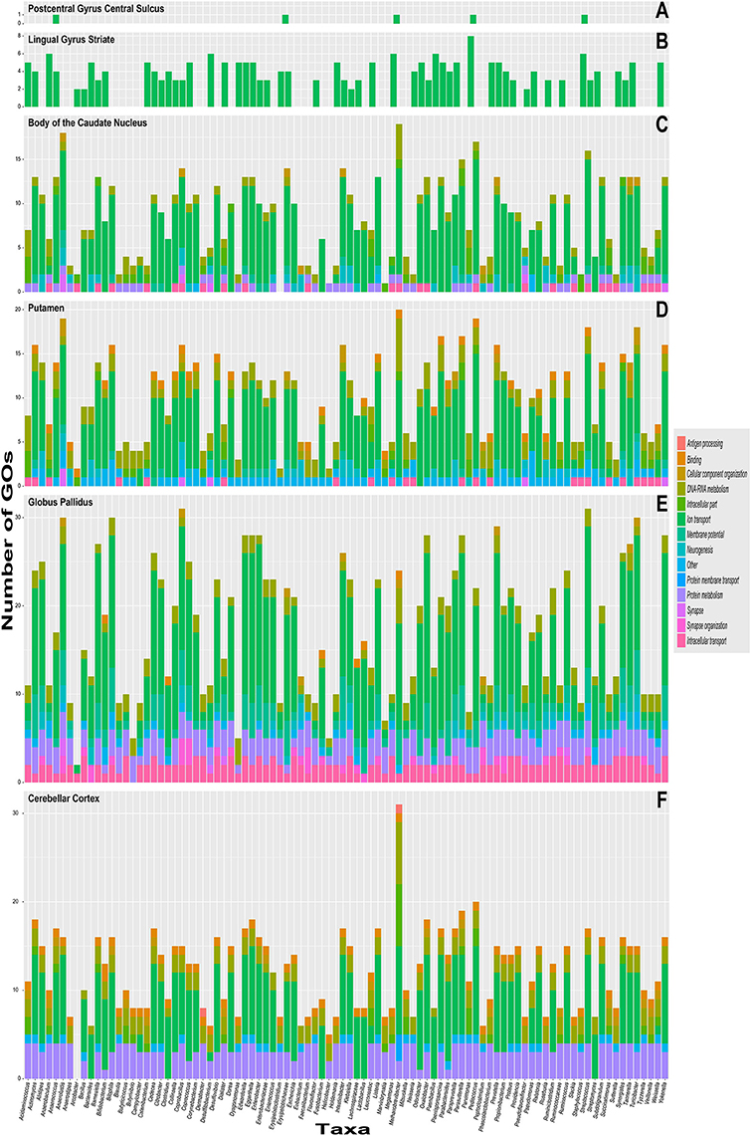The image size is (750, 1135).
Task: Click the panel letter 'F'
Action: click(x=661, y=801)
